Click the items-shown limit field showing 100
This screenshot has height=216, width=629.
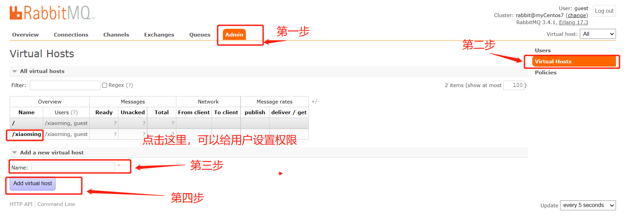(x=514, y=85)
